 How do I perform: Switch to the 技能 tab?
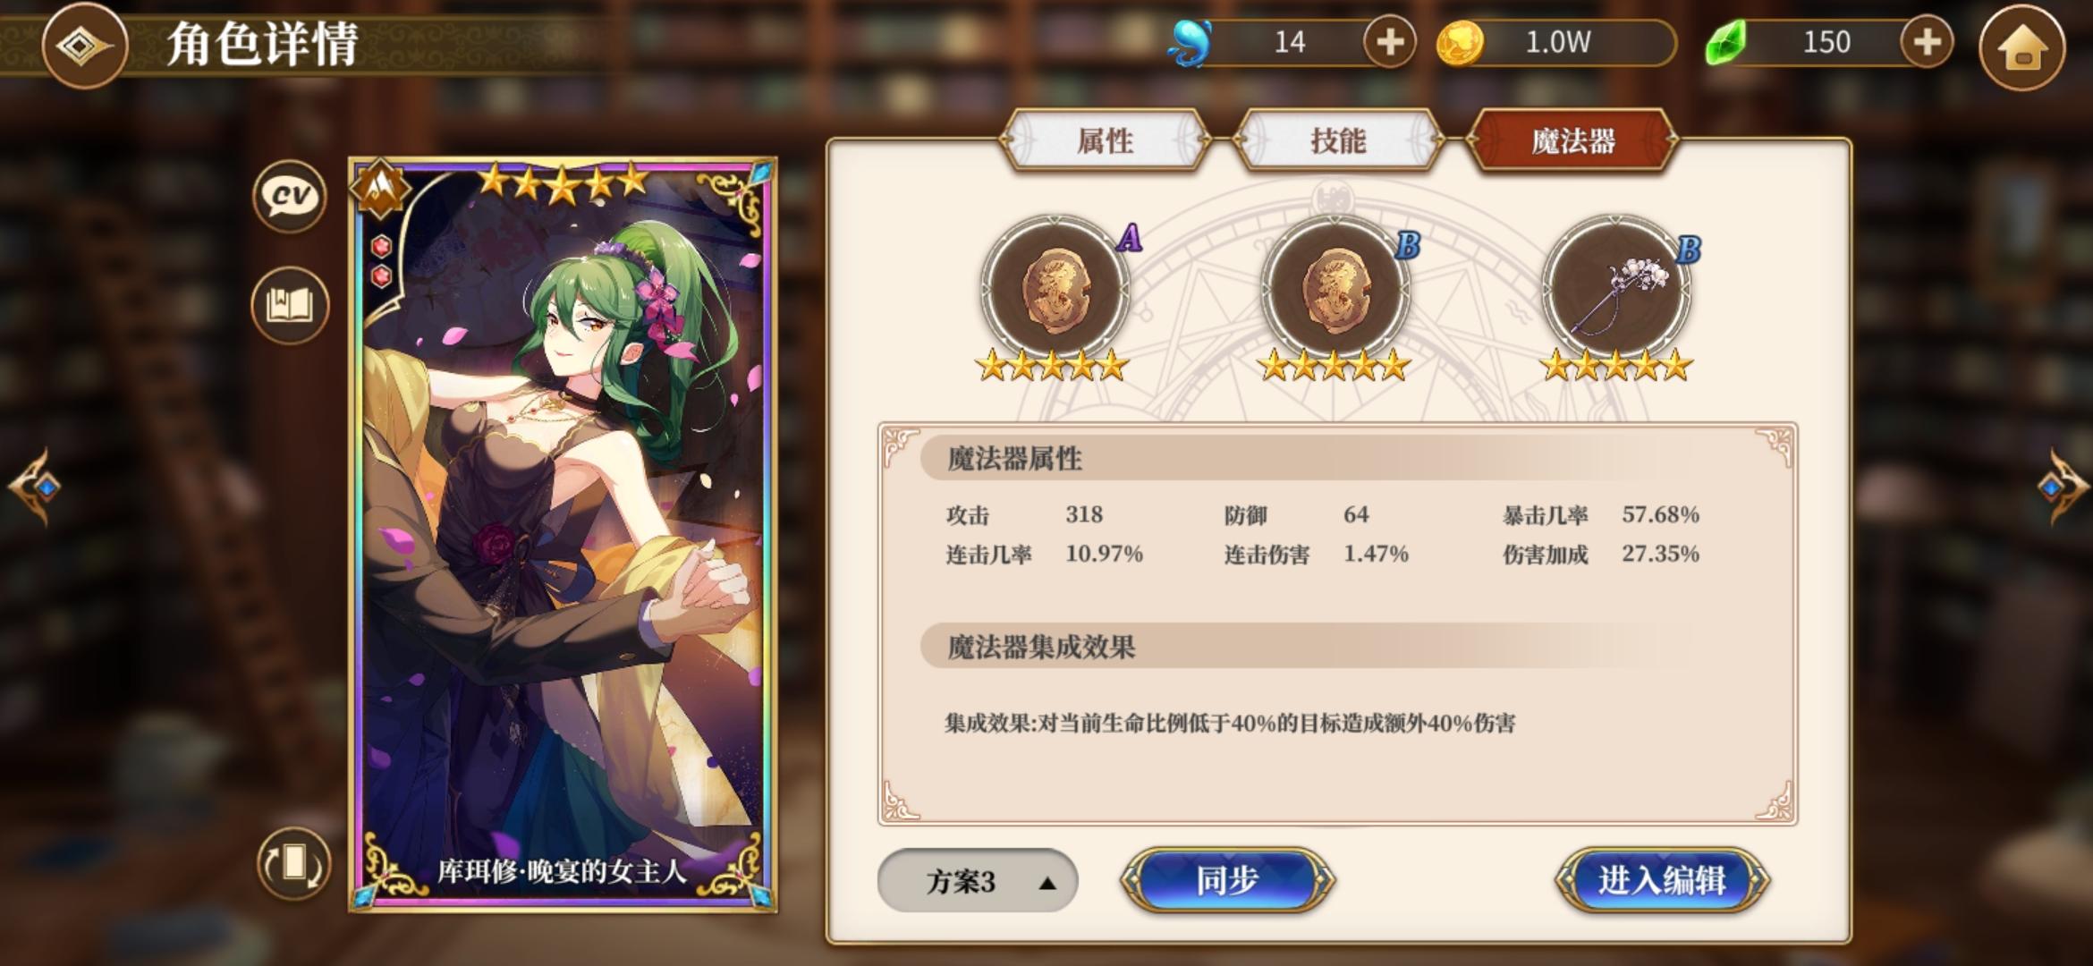pos(1338,140)
